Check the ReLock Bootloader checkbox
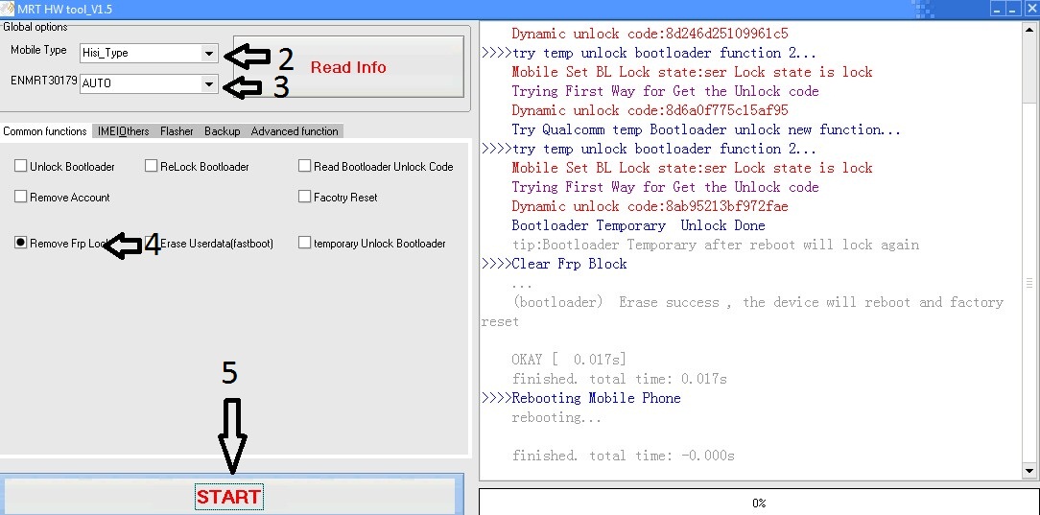This screenshot has width=1040, height=515. [151, 166]
